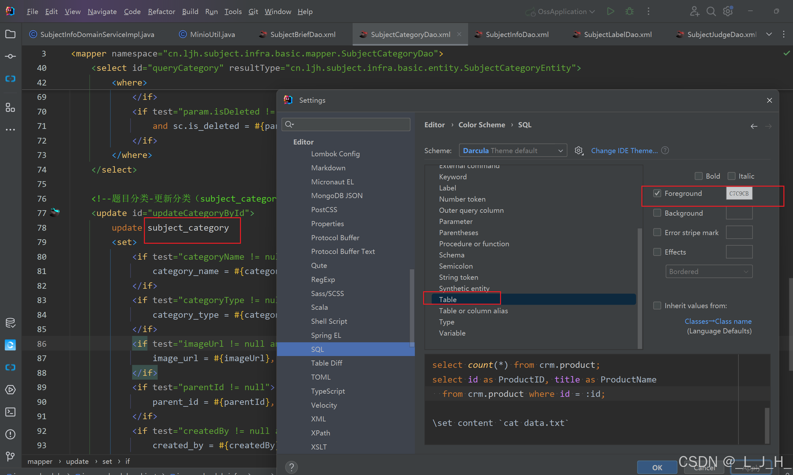Screen dimensions: 793x475
Task: Enable the Bold checkbox
Action: (699, 176)
